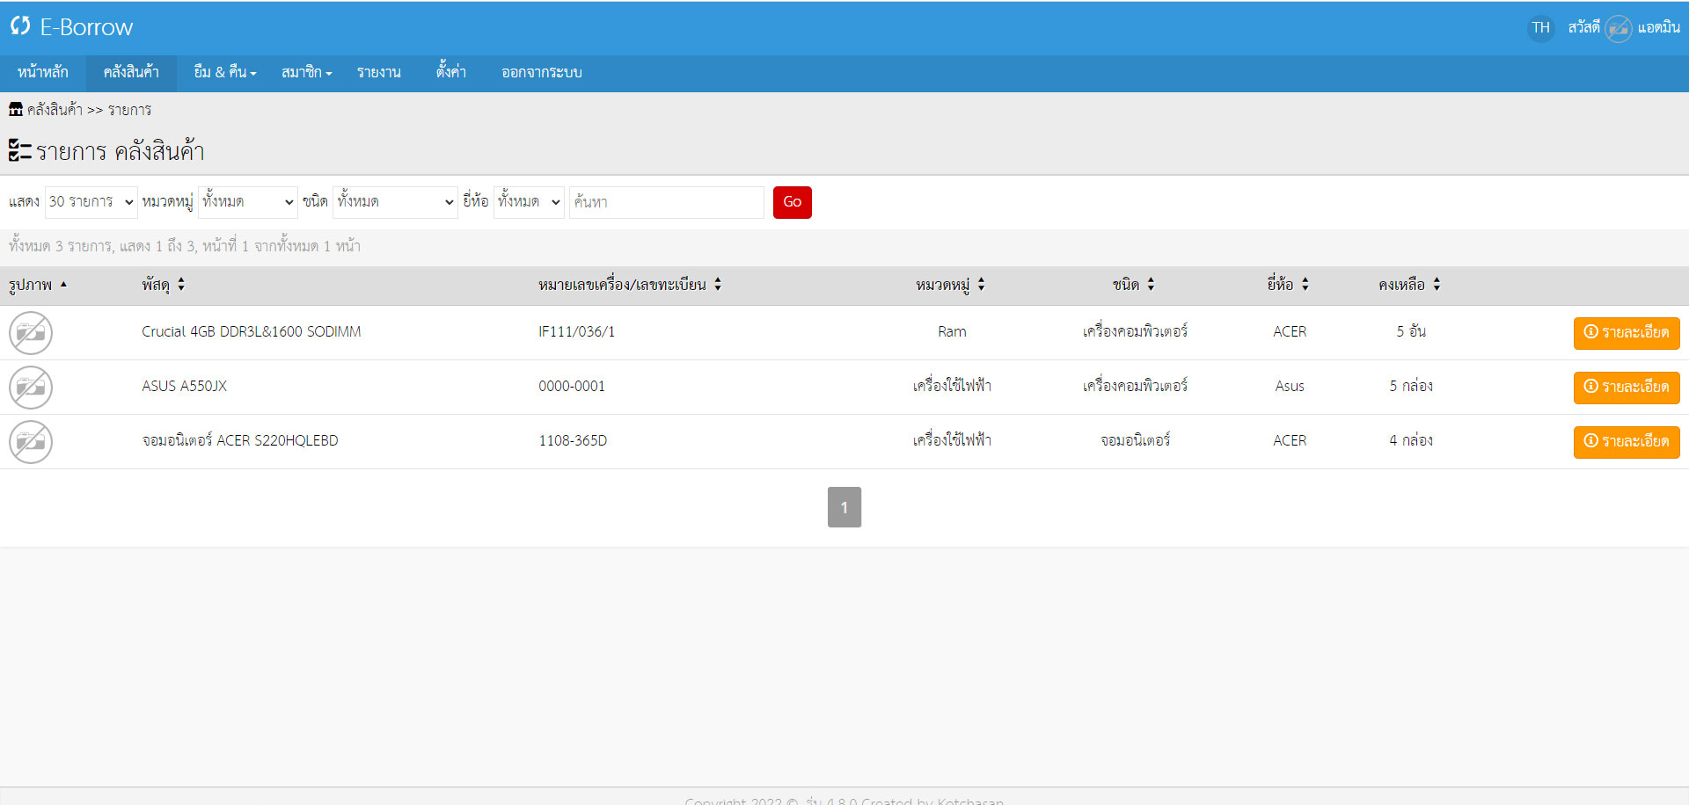Click the Crucial 4GB RAM placeholder image
This screenshot has height=805, width=1689.
tap(31, 333)
